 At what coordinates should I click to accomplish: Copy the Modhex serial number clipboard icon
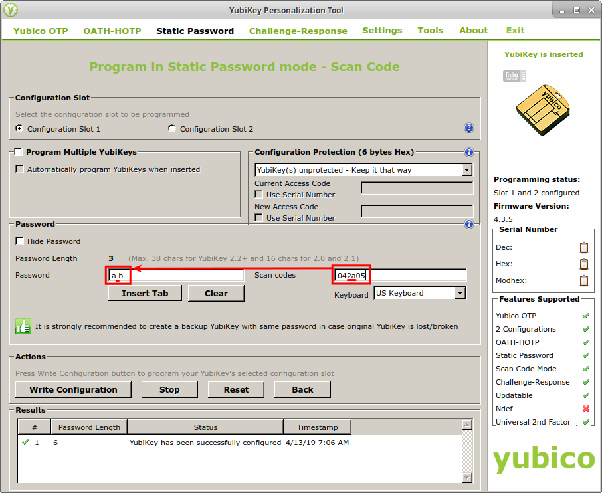[584, 280]
